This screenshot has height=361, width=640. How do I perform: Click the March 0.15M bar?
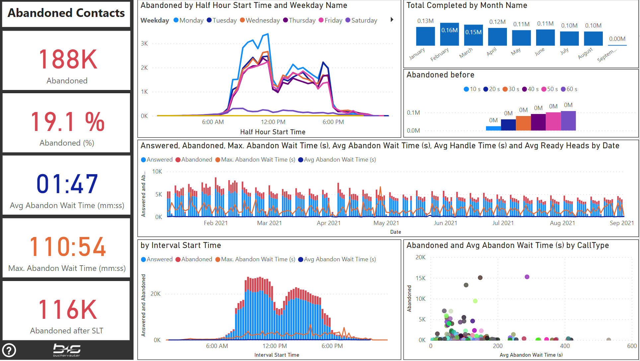pyautogui.click(x=473, y=35)
